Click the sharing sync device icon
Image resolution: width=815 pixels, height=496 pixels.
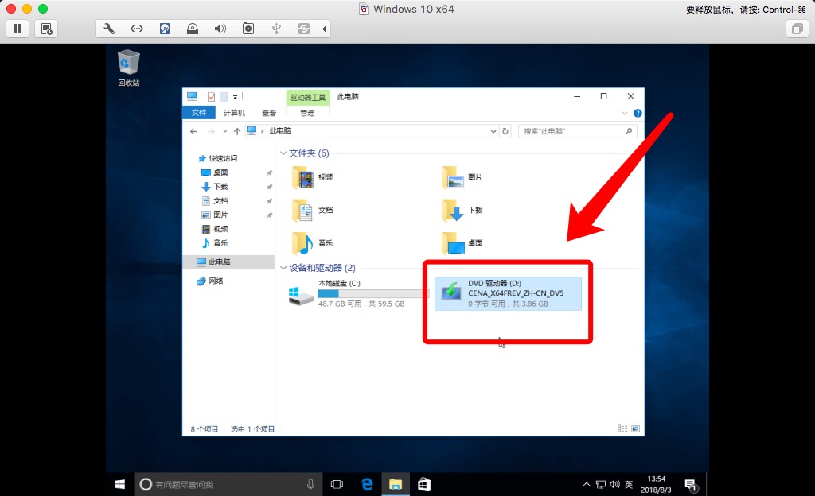click(x=304, y=29)
